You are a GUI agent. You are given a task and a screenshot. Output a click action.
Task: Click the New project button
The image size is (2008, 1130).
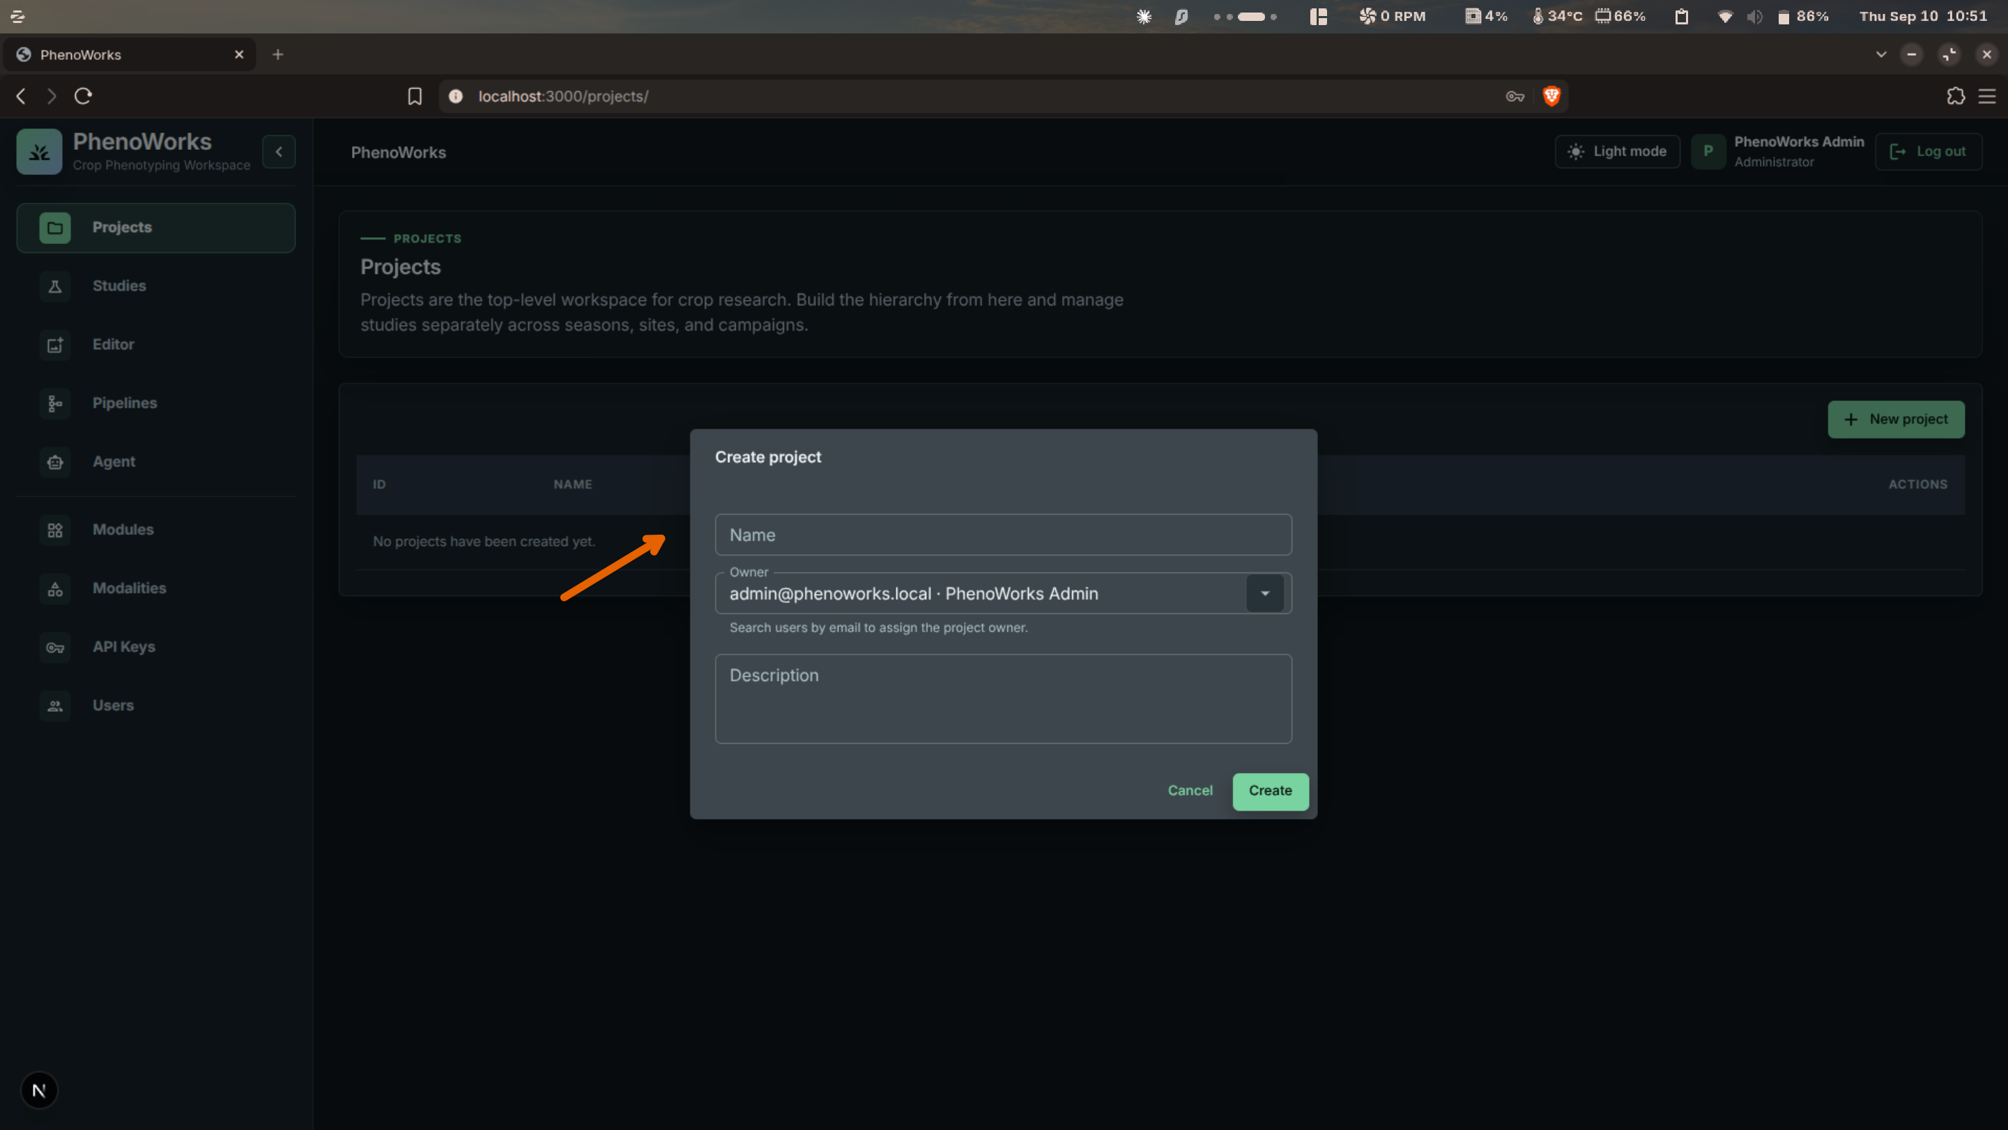coord(1896,420)
